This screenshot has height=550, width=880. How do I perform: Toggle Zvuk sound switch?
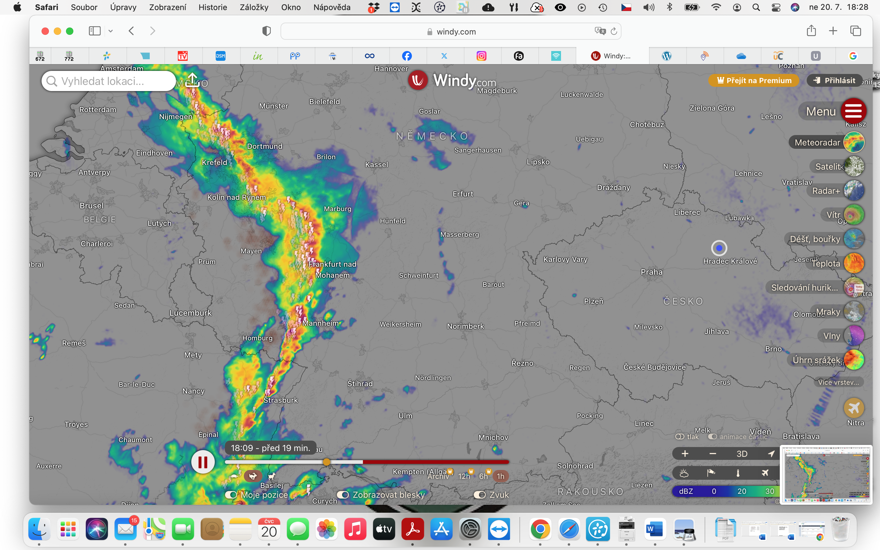(480, 495)
